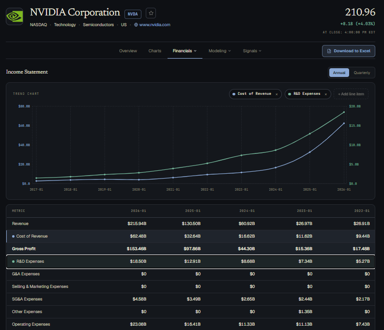Click the 210.96 stock price
Screen dimensions: 384x330
360,12
